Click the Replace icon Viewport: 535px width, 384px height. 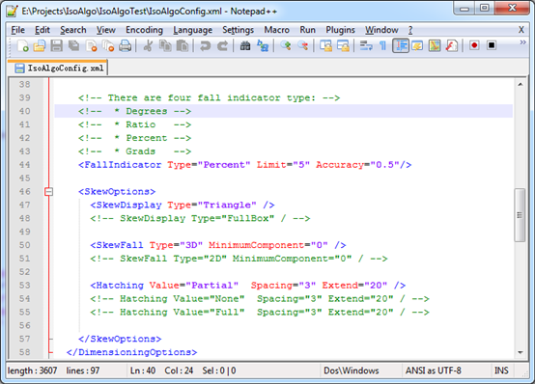tap(263, 45)
